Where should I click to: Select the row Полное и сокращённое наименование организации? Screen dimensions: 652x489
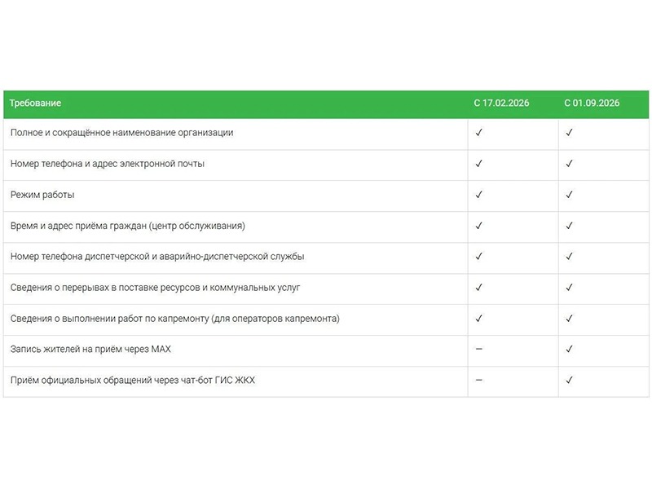pos(326,134)
